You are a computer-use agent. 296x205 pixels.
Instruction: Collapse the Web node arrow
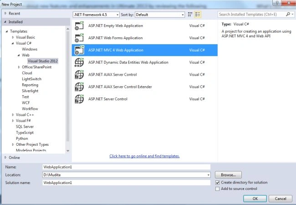point(19,55)
